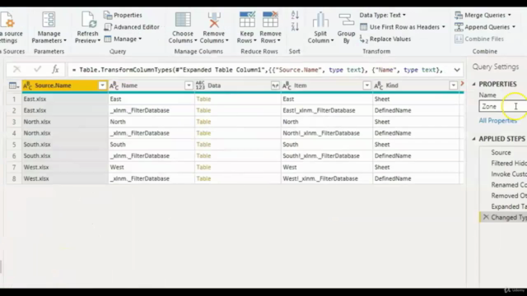Click 'West' Item cell in row 7

[327, 167]
